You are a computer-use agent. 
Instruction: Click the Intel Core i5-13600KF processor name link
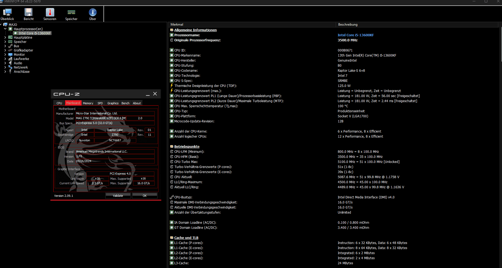pos(356,35)
